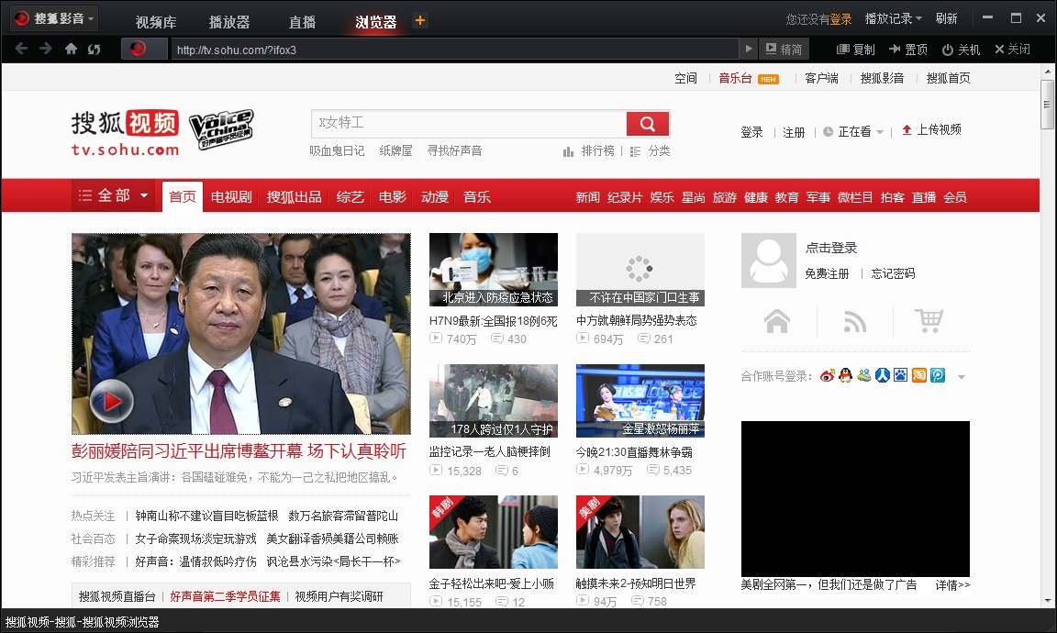The image size is (1057, 633).
Task: Go forward with the forward arrow
Action: point(45,49)
